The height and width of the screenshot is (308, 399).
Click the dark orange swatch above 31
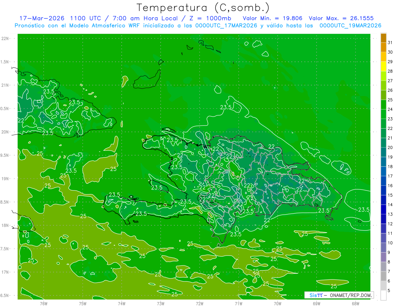[383, 38]
